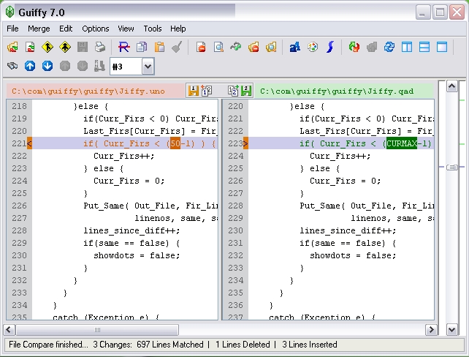Click the horizontal scrollbar right arrow
This screenshot has height=357, width=469.
coord(431,330)
